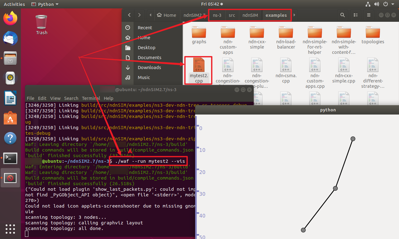This screenshot has height=239, width=399.
Task: Open the system status menu arrow
Action: tap(393, 4)
